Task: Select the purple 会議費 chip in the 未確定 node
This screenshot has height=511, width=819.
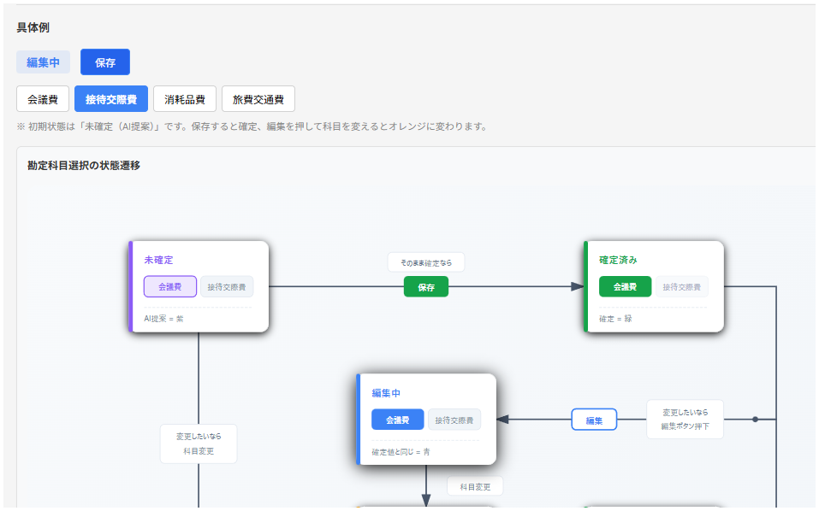Action: click(x=170, y=286)
